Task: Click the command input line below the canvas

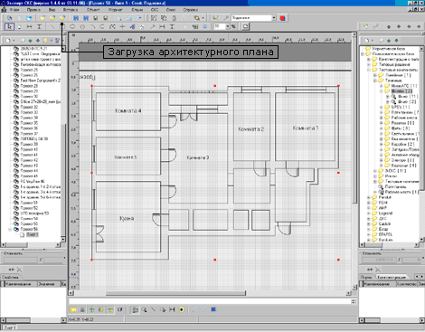Action: coord(210,301)
